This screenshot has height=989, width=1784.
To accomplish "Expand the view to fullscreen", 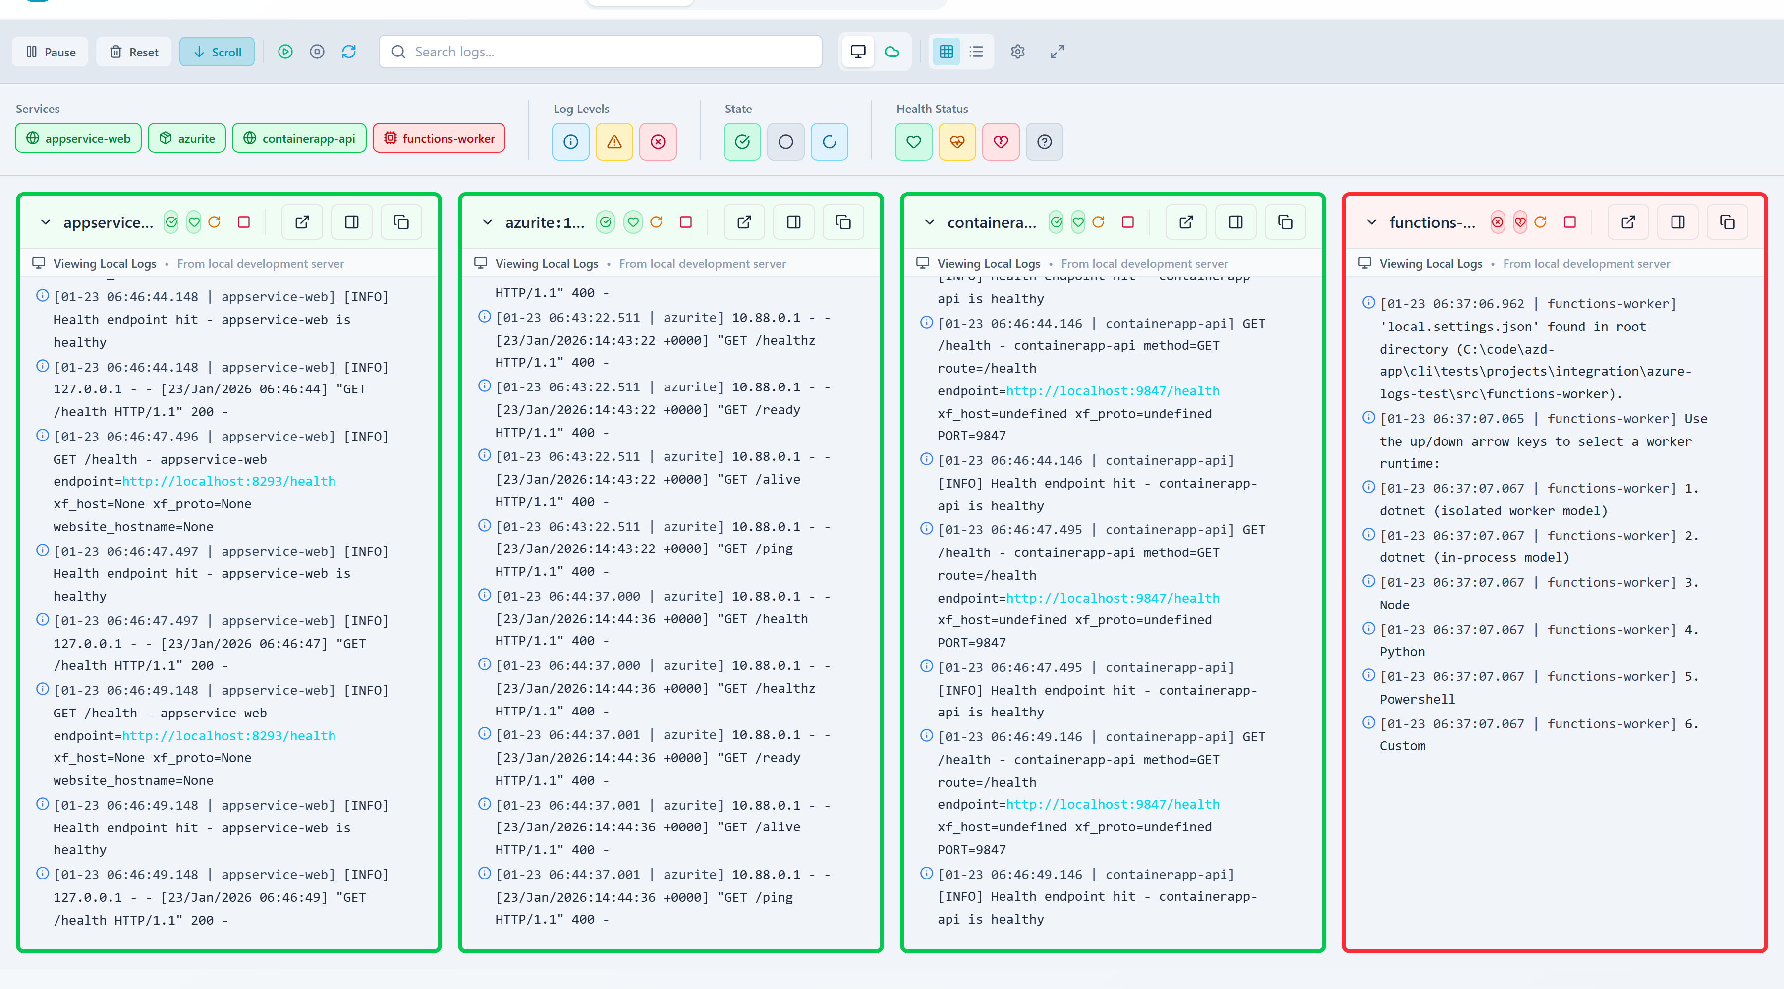I will pyautogui.click(x=1058, y=51).
